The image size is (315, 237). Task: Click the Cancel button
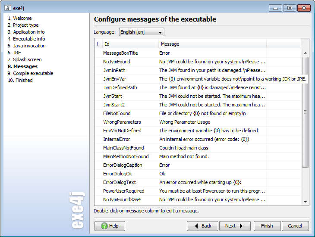295,226
